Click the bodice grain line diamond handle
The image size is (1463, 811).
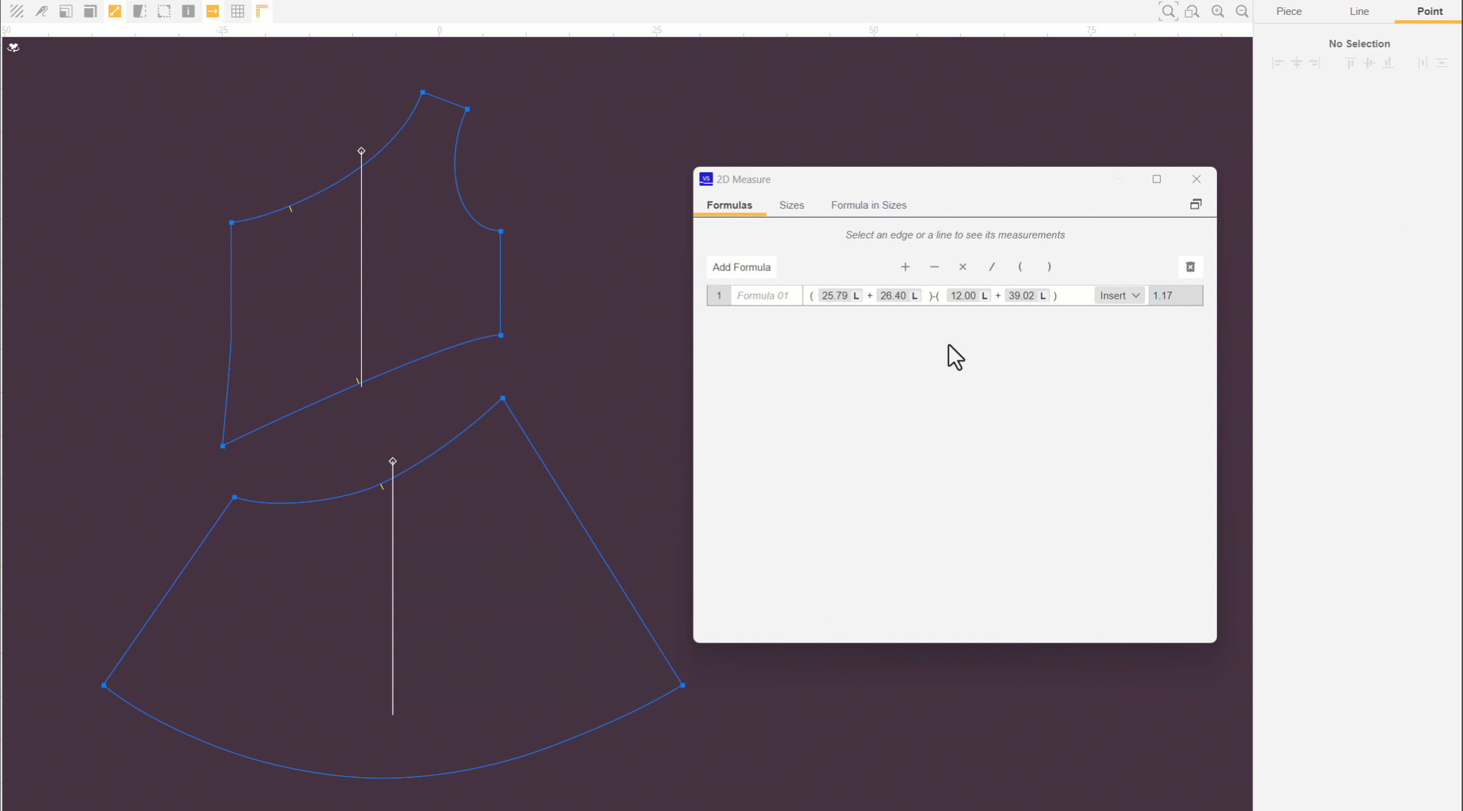click(x=361, y=151)
